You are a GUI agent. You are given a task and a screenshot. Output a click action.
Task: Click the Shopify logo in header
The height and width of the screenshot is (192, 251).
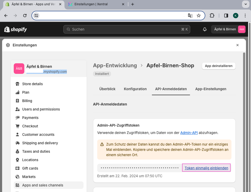coord(16,29)
